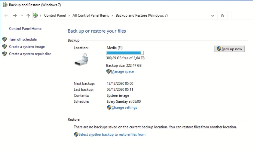
Task: Select Control Panel in breadcrumb
Action: tap(55, 15)
